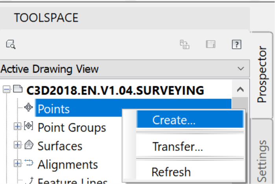Click the Alignments icon in the tree

[29, 163]
